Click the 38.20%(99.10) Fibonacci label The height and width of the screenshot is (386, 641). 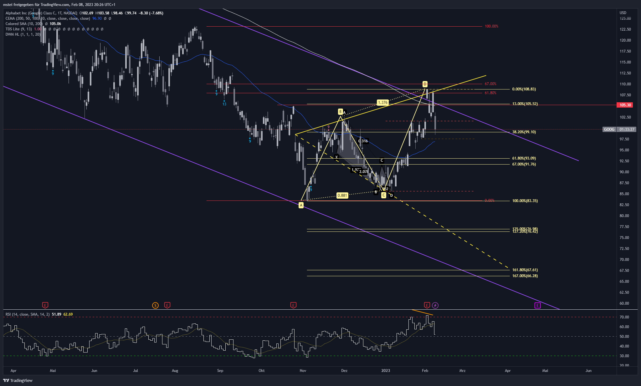pyautogui.click(x=524, y=132)
